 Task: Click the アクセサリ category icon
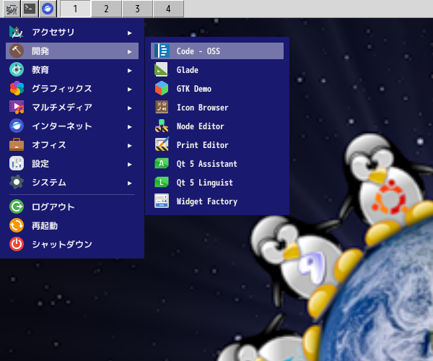point(17,32)
